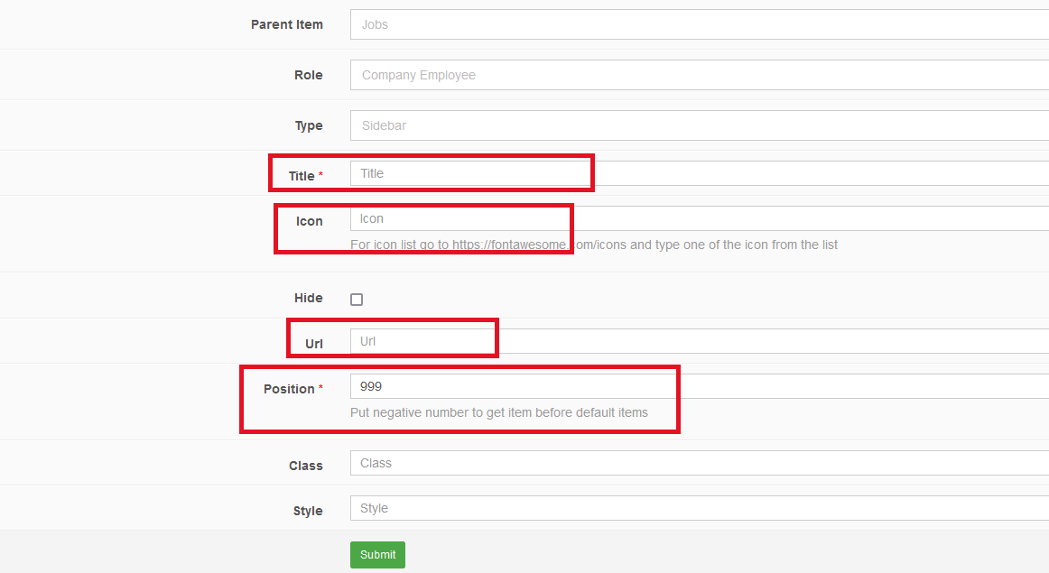This screenshot has height=573, width=1049.
Task: Select the Role field with Company Employee placeholder
Action: tap(632, 75)
